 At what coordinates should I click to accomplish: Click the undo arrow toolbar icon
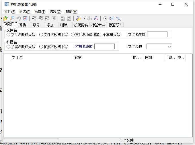[19, 18]
